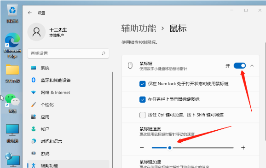266x168 pixels.
Task: Click the accessibility figure icon
Action: [34, 165]
